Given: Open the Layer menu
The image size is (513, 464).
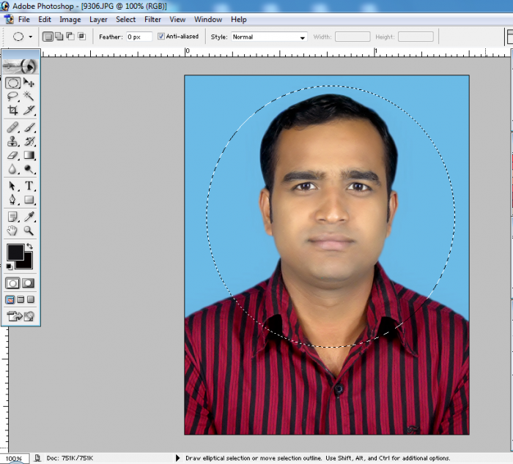Looking at the screenshot, I should point(98,20).
